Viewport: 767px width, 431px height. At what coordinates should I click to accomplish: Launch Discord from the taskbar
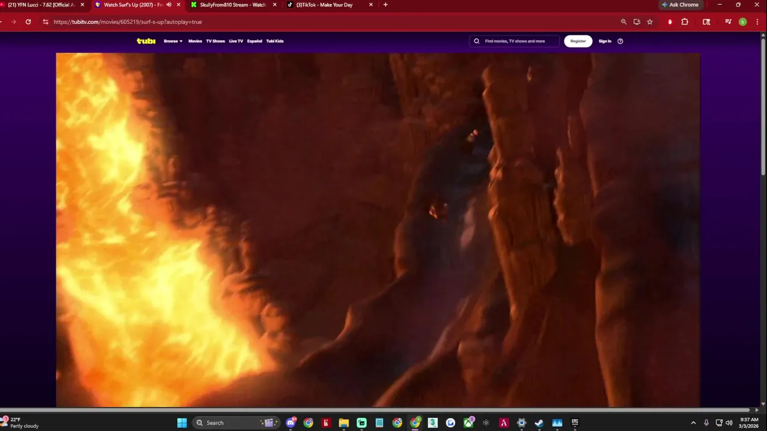pyautogui.click(x=291, y=423)
